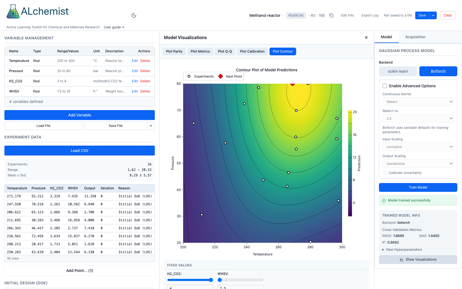Select Plot Q-Q
Viewport: 462px width, 289px height.
pyautogui.click(x=225, y=51)
